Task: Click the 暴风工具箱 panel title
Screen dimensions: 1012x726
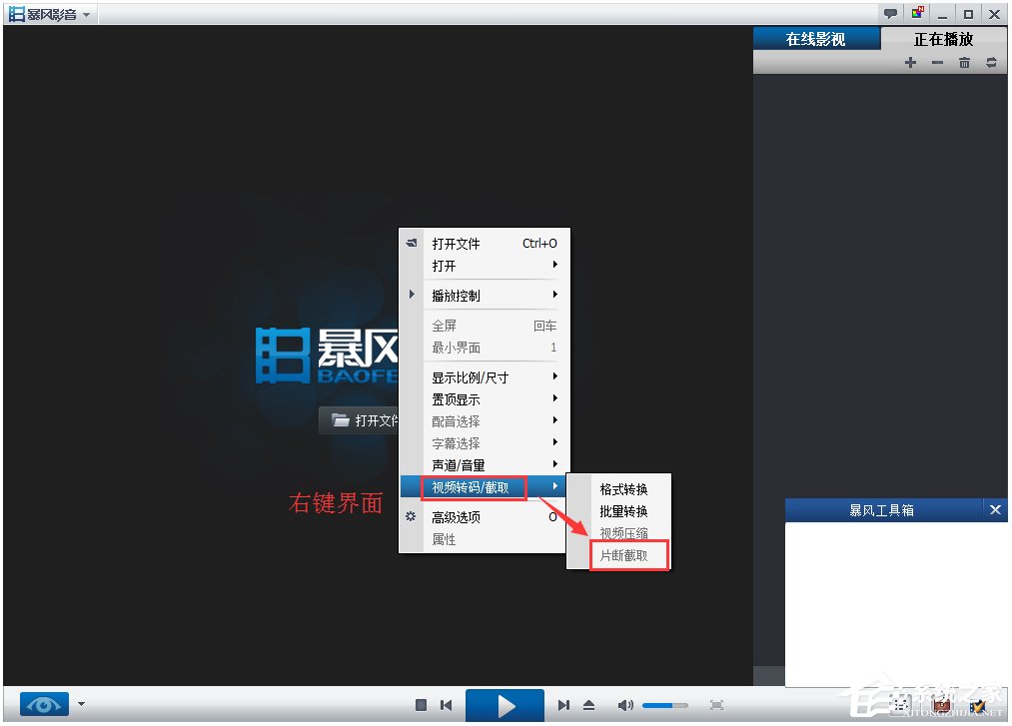Action: 881,510
